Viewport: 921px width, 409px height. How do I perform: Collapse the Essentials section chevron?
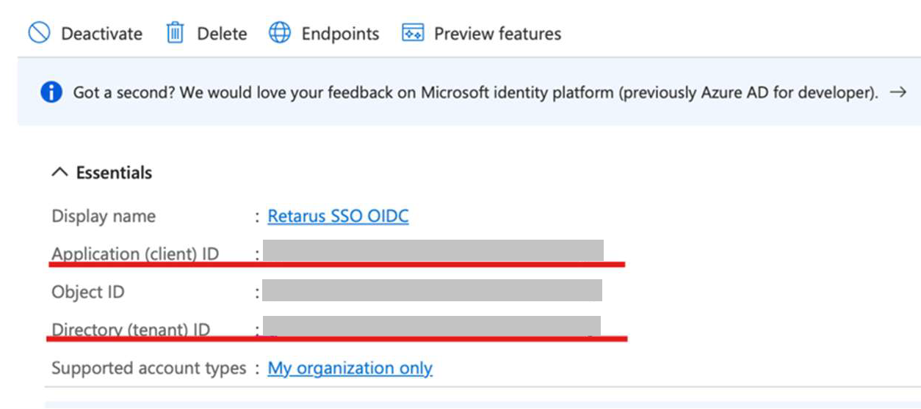click(x=59, y=173)
